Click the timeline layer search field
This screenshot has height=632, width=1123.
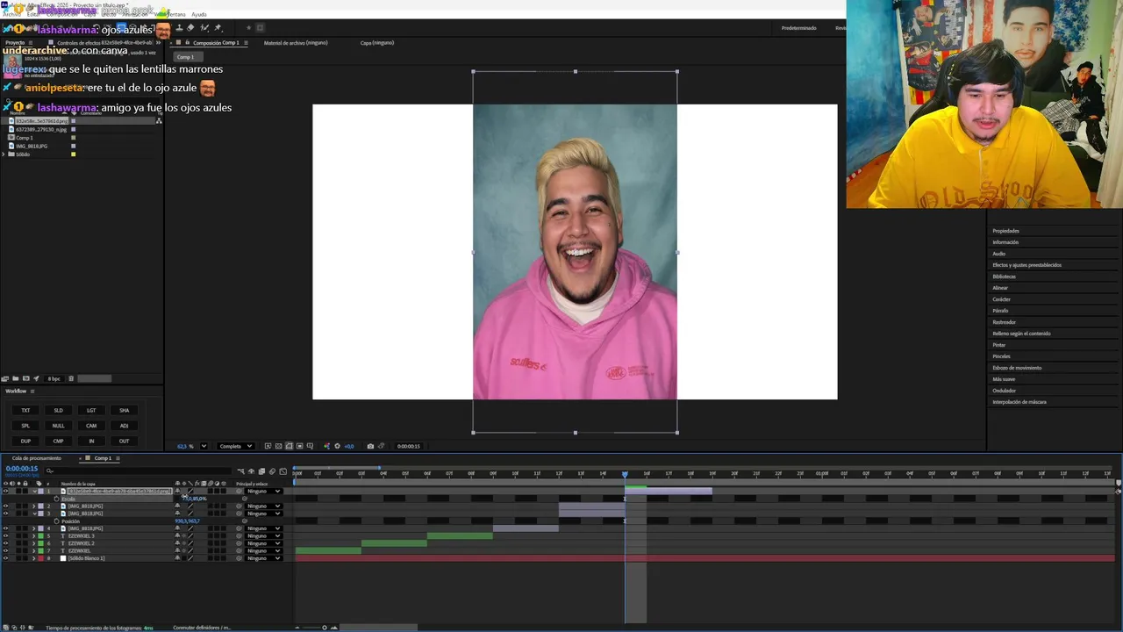click(140, 470)
